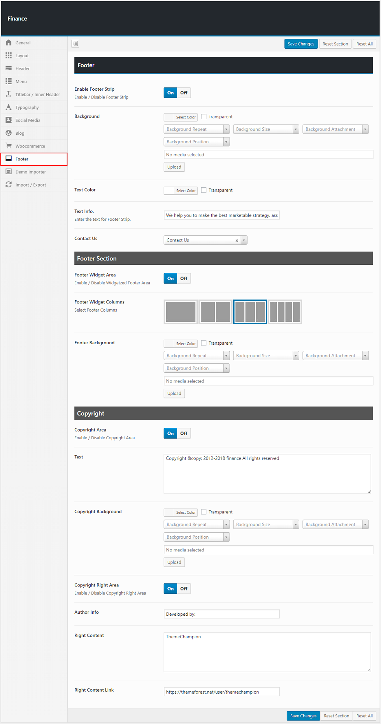This screenshot has height=724, width=381.
Task: Click the Import / Export refresh icon
Action: pyautogui.click(x=9, y=185)
